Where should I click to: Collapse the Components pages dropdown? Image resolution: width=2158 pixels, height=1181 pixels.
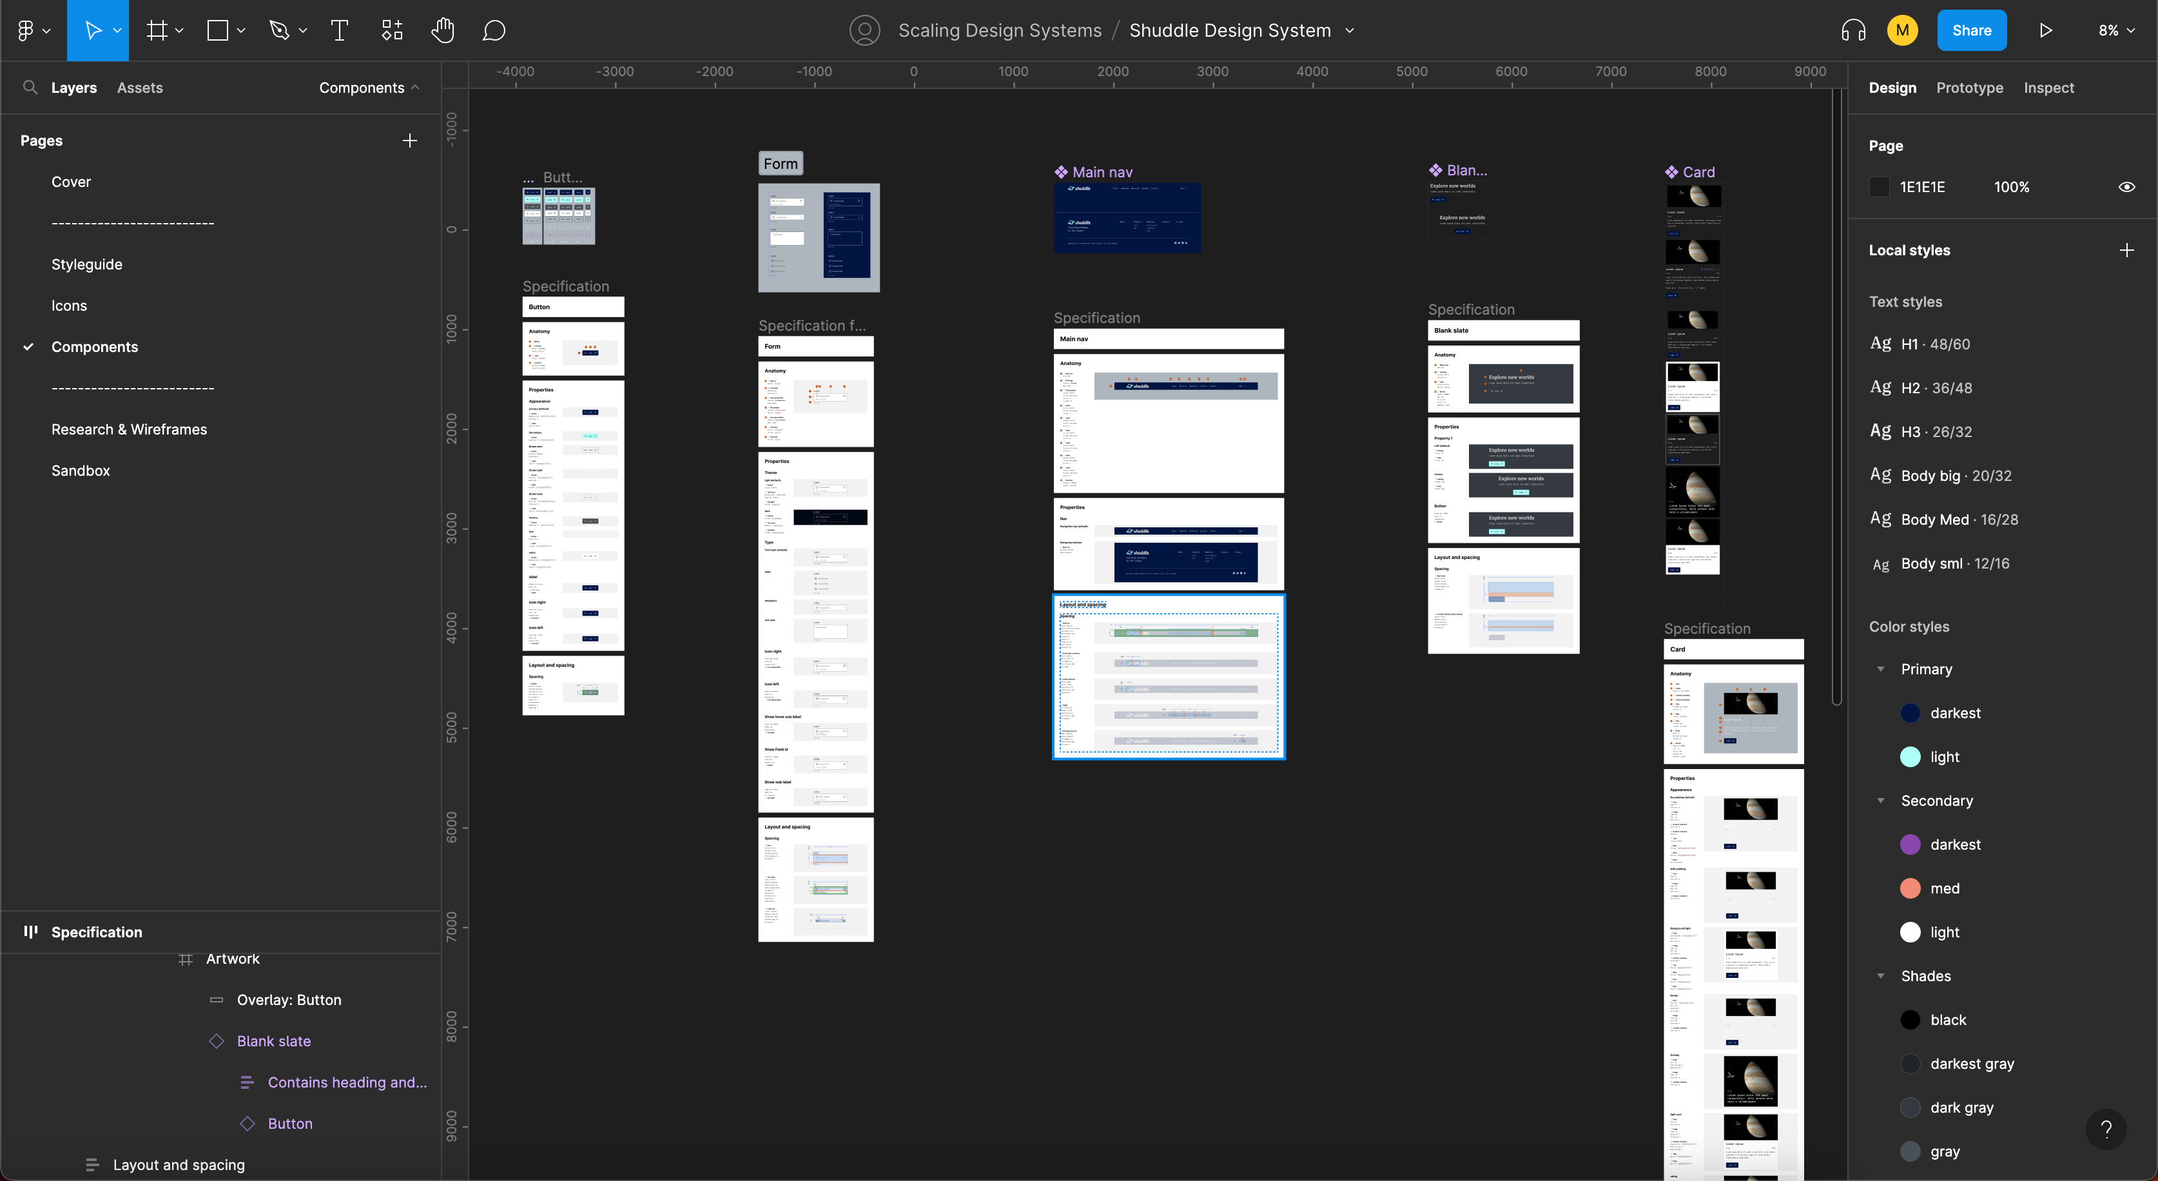pyautogui.click(x=369, y=88)
